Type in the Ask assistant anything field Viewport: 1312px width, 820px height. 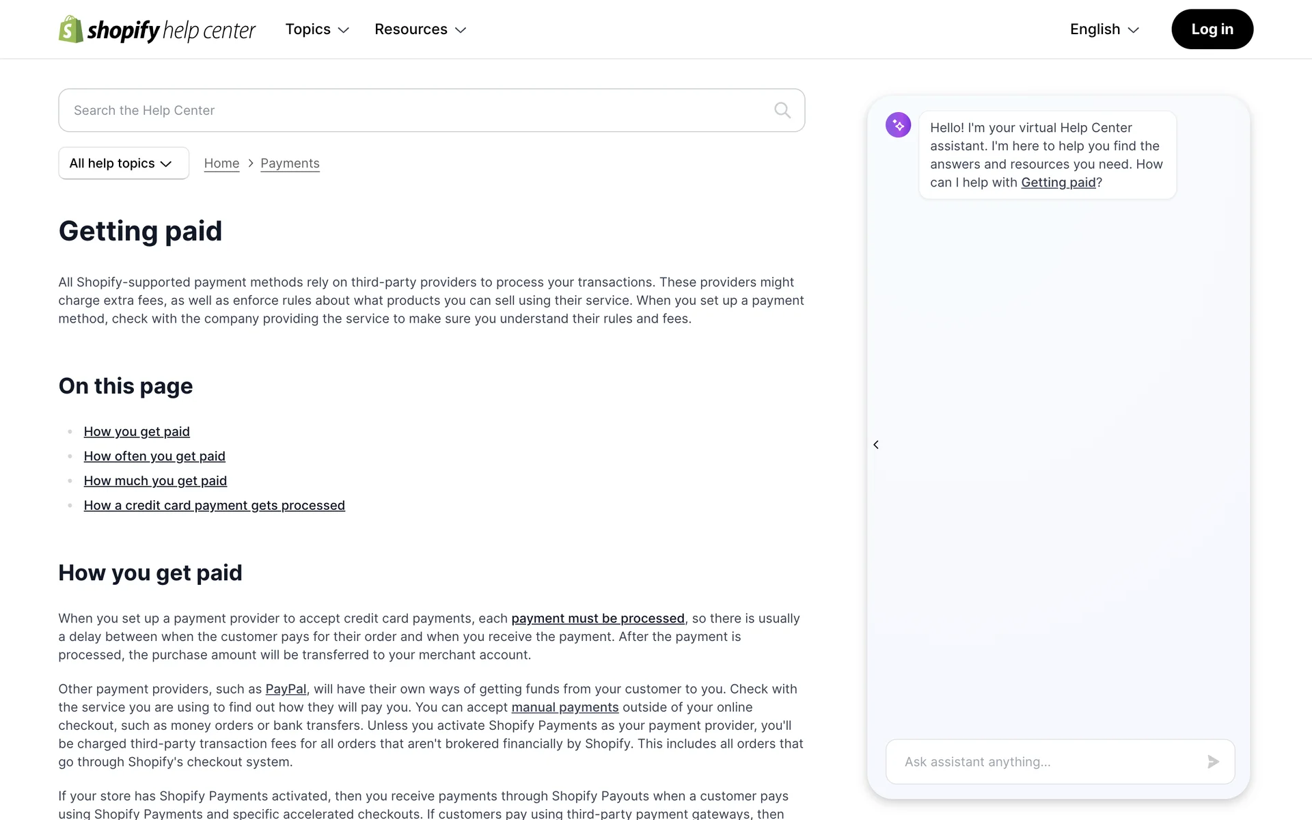click(1045, 761)
